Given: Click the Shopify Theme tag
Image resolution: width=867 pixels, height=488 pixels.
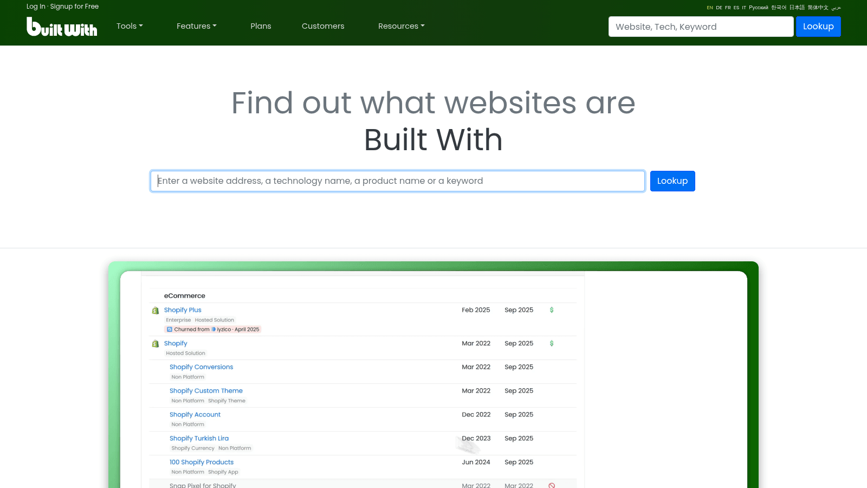Looking at the screenshot, I should pos(227,401).
